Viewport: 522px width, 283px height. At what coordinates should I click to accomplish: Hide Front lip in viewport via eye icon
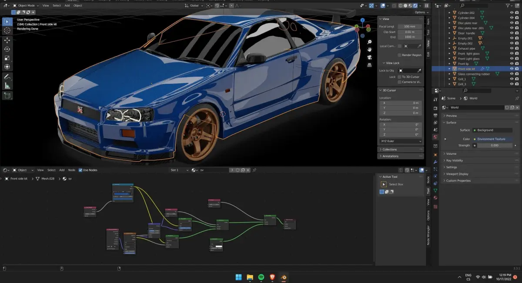(512, 63)
